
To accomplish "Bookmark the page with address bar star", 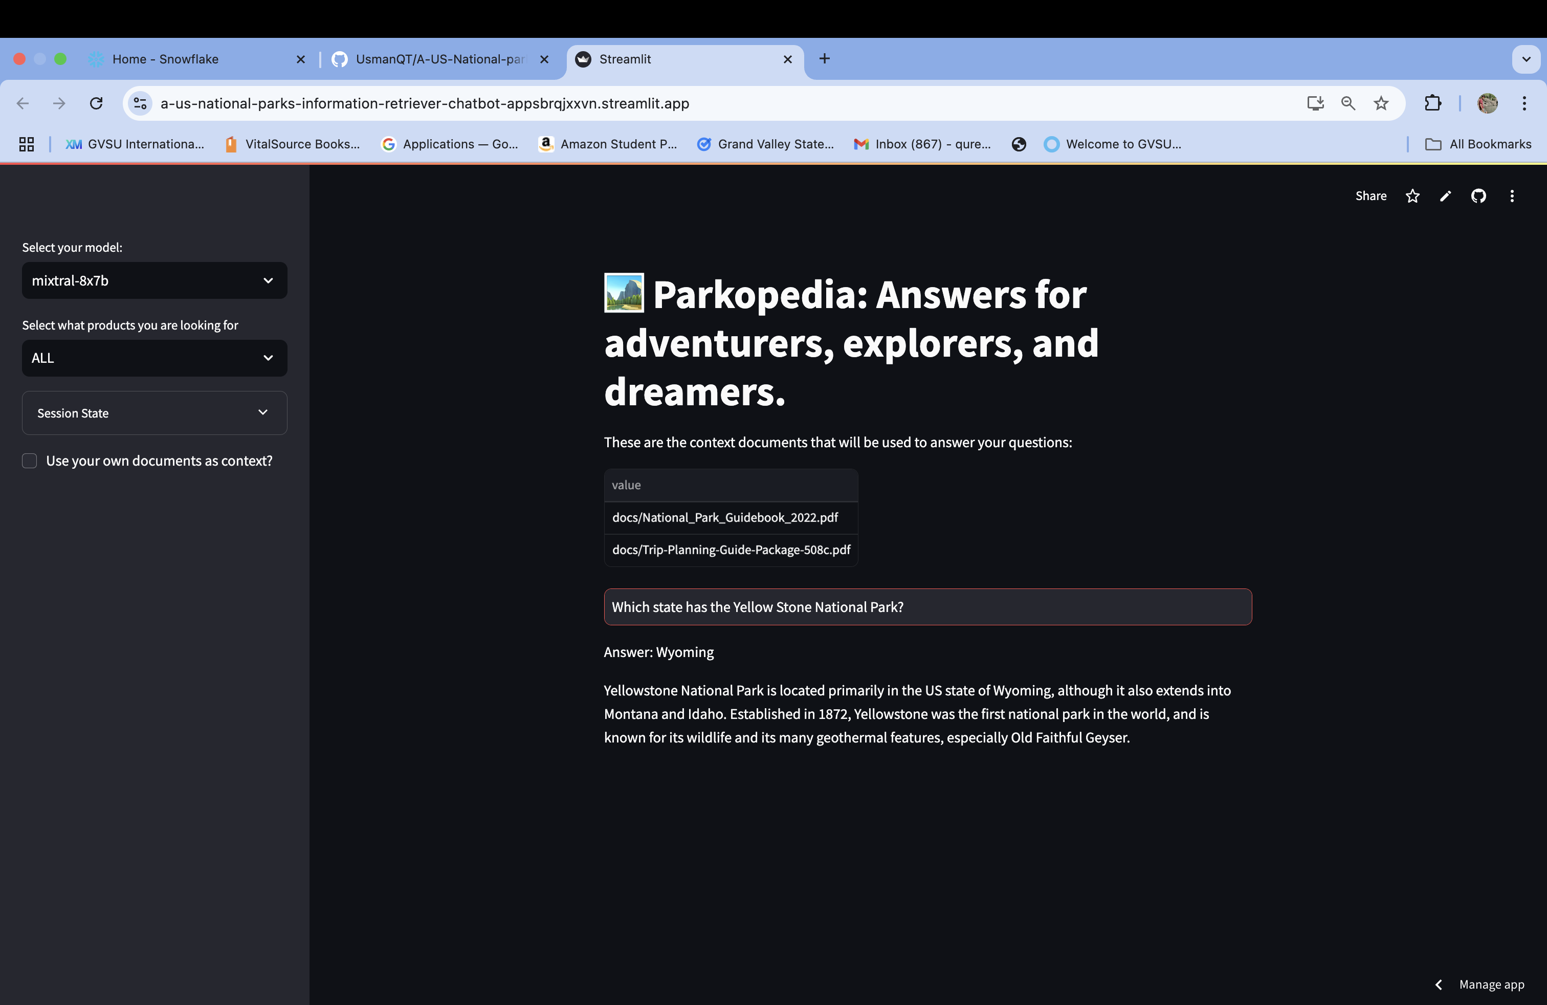I will tap(1381, 103).
